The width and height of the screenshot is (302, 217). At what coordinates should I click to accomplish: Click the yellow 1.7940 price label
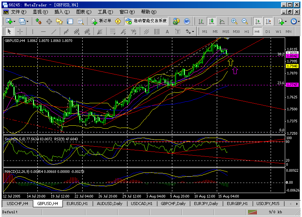pos(292,66)
